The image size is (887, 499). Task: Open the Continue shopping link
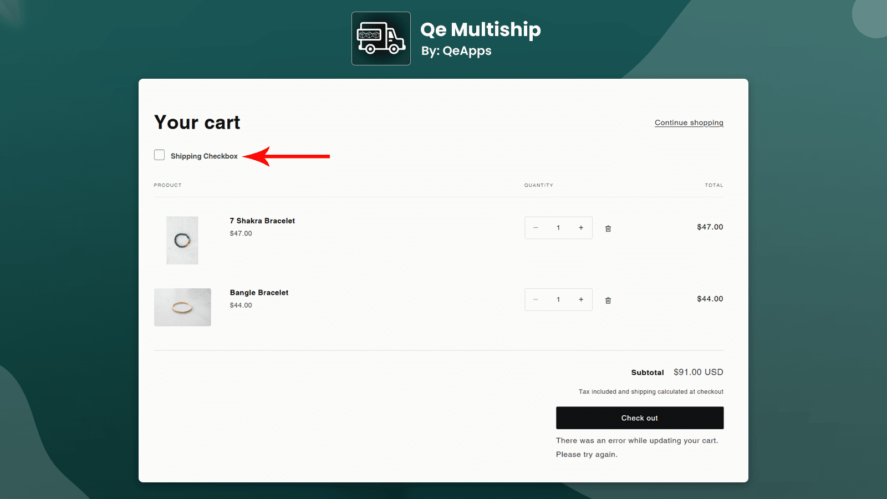point(689,123)
